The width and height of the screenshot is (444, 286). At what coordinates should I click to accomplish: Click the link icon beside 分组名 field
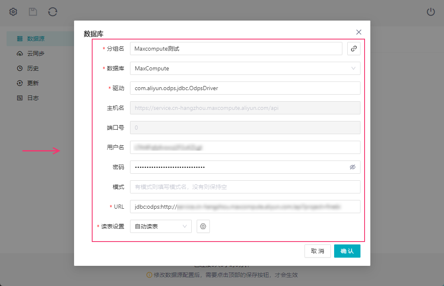353,49
